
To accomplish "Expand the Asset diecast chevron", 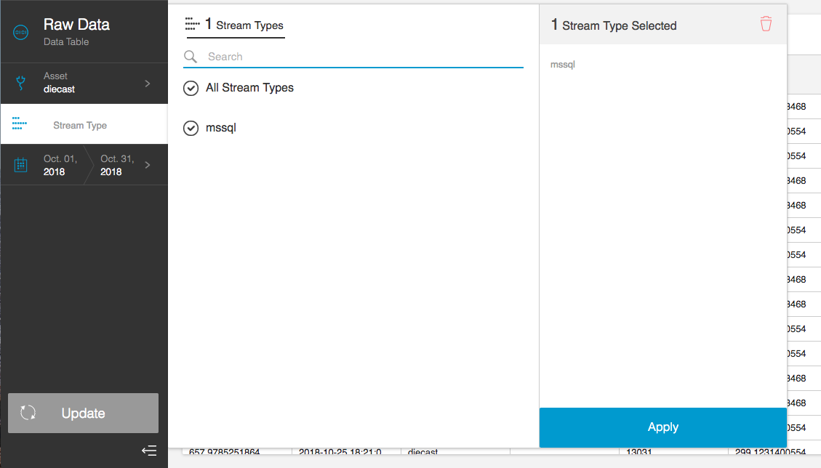I will pos(148,84).
